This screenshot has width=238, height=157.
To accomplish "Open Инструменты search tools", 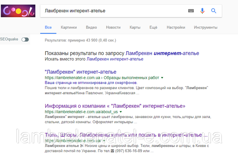I will coord(206,27).
